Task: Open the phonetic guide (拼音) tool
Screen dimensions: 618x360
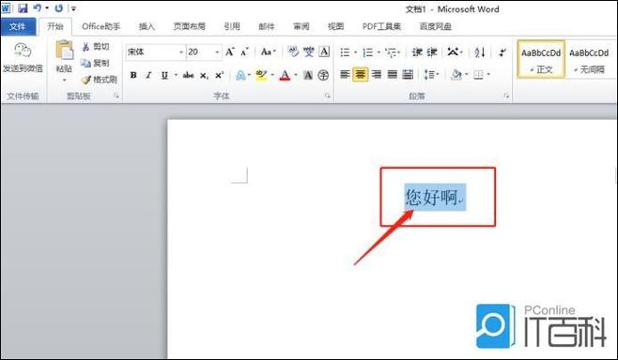Action: click(x=309, y=52)
